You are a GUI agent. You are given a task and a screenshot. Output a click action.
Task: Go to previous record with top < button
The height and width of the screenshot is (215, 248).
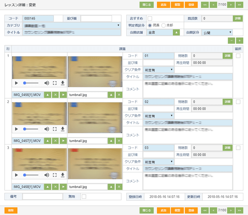[x=214, y=5]
